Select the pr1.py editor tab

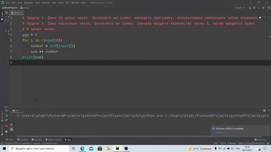coord(17,13)
